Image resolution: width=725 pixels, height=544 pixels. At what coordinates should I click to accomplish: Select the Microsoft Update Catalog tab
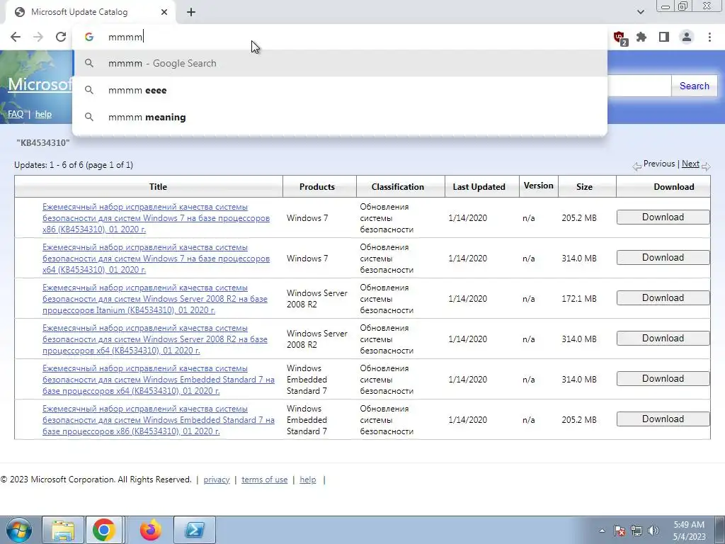point(91,13)
